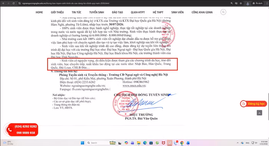
Task: Click the www.nncn.edu.vn link in document
Action: [134, 86]
